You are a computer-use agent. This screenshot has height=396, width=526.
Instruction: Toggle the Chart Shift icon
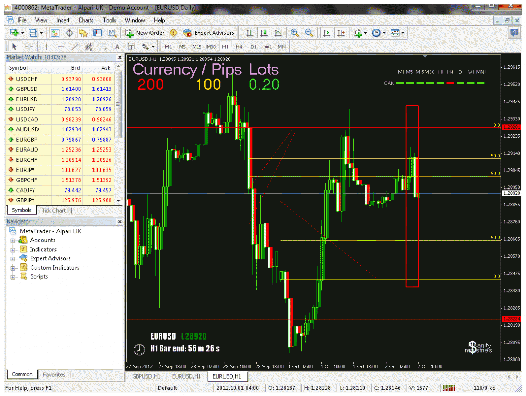coord(341,33)
